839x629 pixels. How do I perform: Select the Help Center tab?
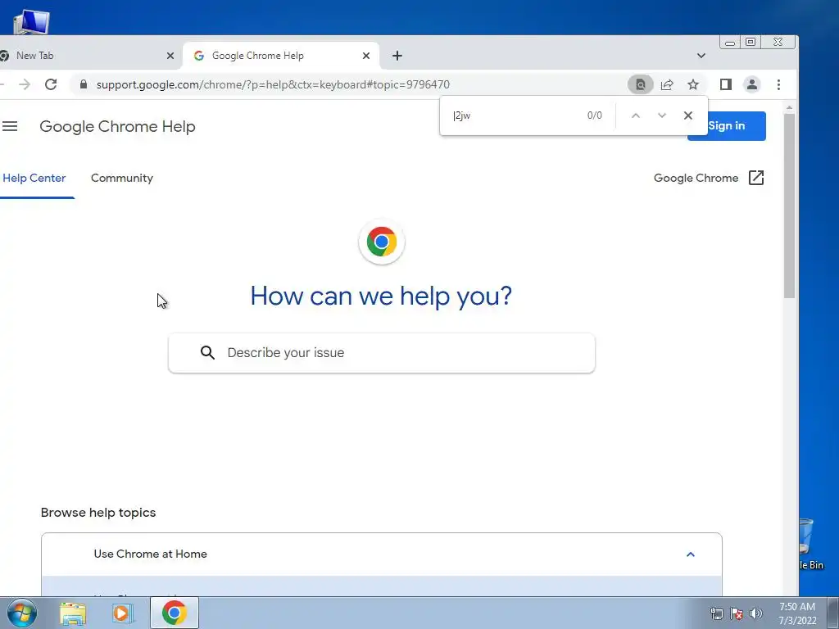[x=34, y=178]
